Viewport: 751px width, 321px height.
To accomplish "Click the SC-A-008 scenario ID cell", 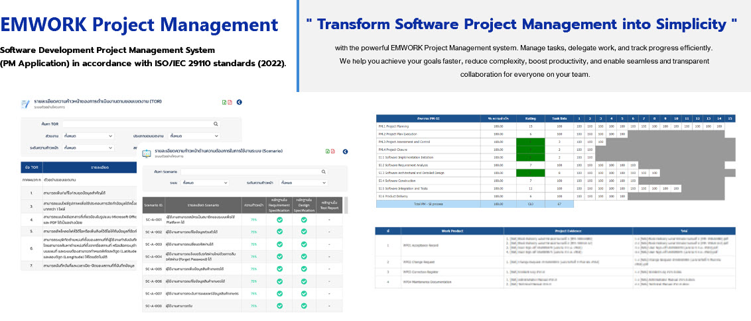I will [154, 306].
